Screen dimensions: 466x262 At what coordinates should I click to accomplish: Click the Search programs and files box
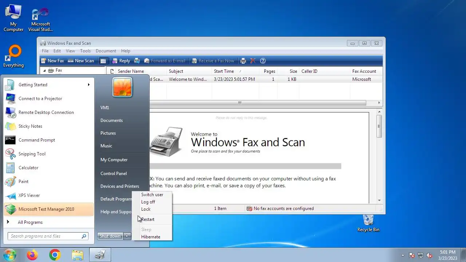[x=48, y=236]
